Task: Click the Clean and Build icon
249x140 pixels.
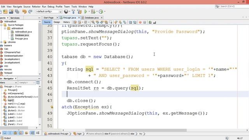Action: pos(79,12)
